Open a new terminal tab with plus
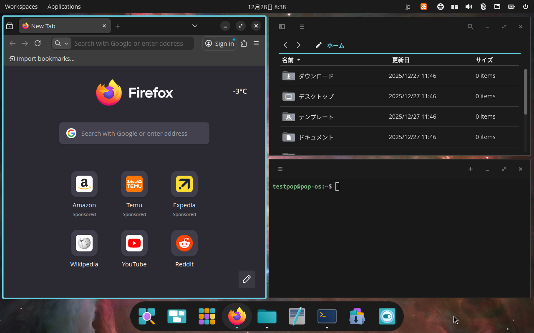Screen dimensions: 534x333 click(470, 169)
